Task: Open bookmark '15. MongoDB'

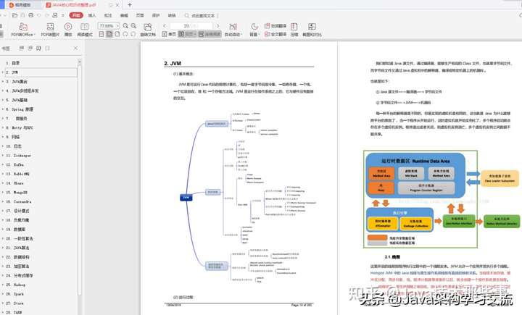Action: pos(17,193)
